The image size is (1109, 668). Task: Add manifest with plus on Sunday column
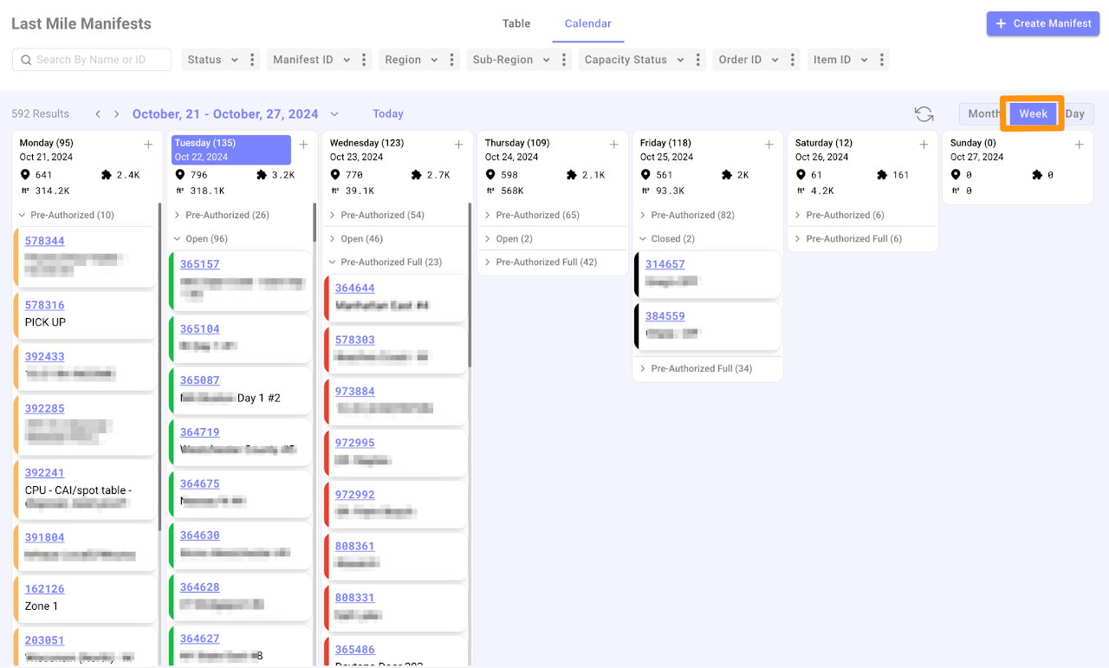(1079, 145)
